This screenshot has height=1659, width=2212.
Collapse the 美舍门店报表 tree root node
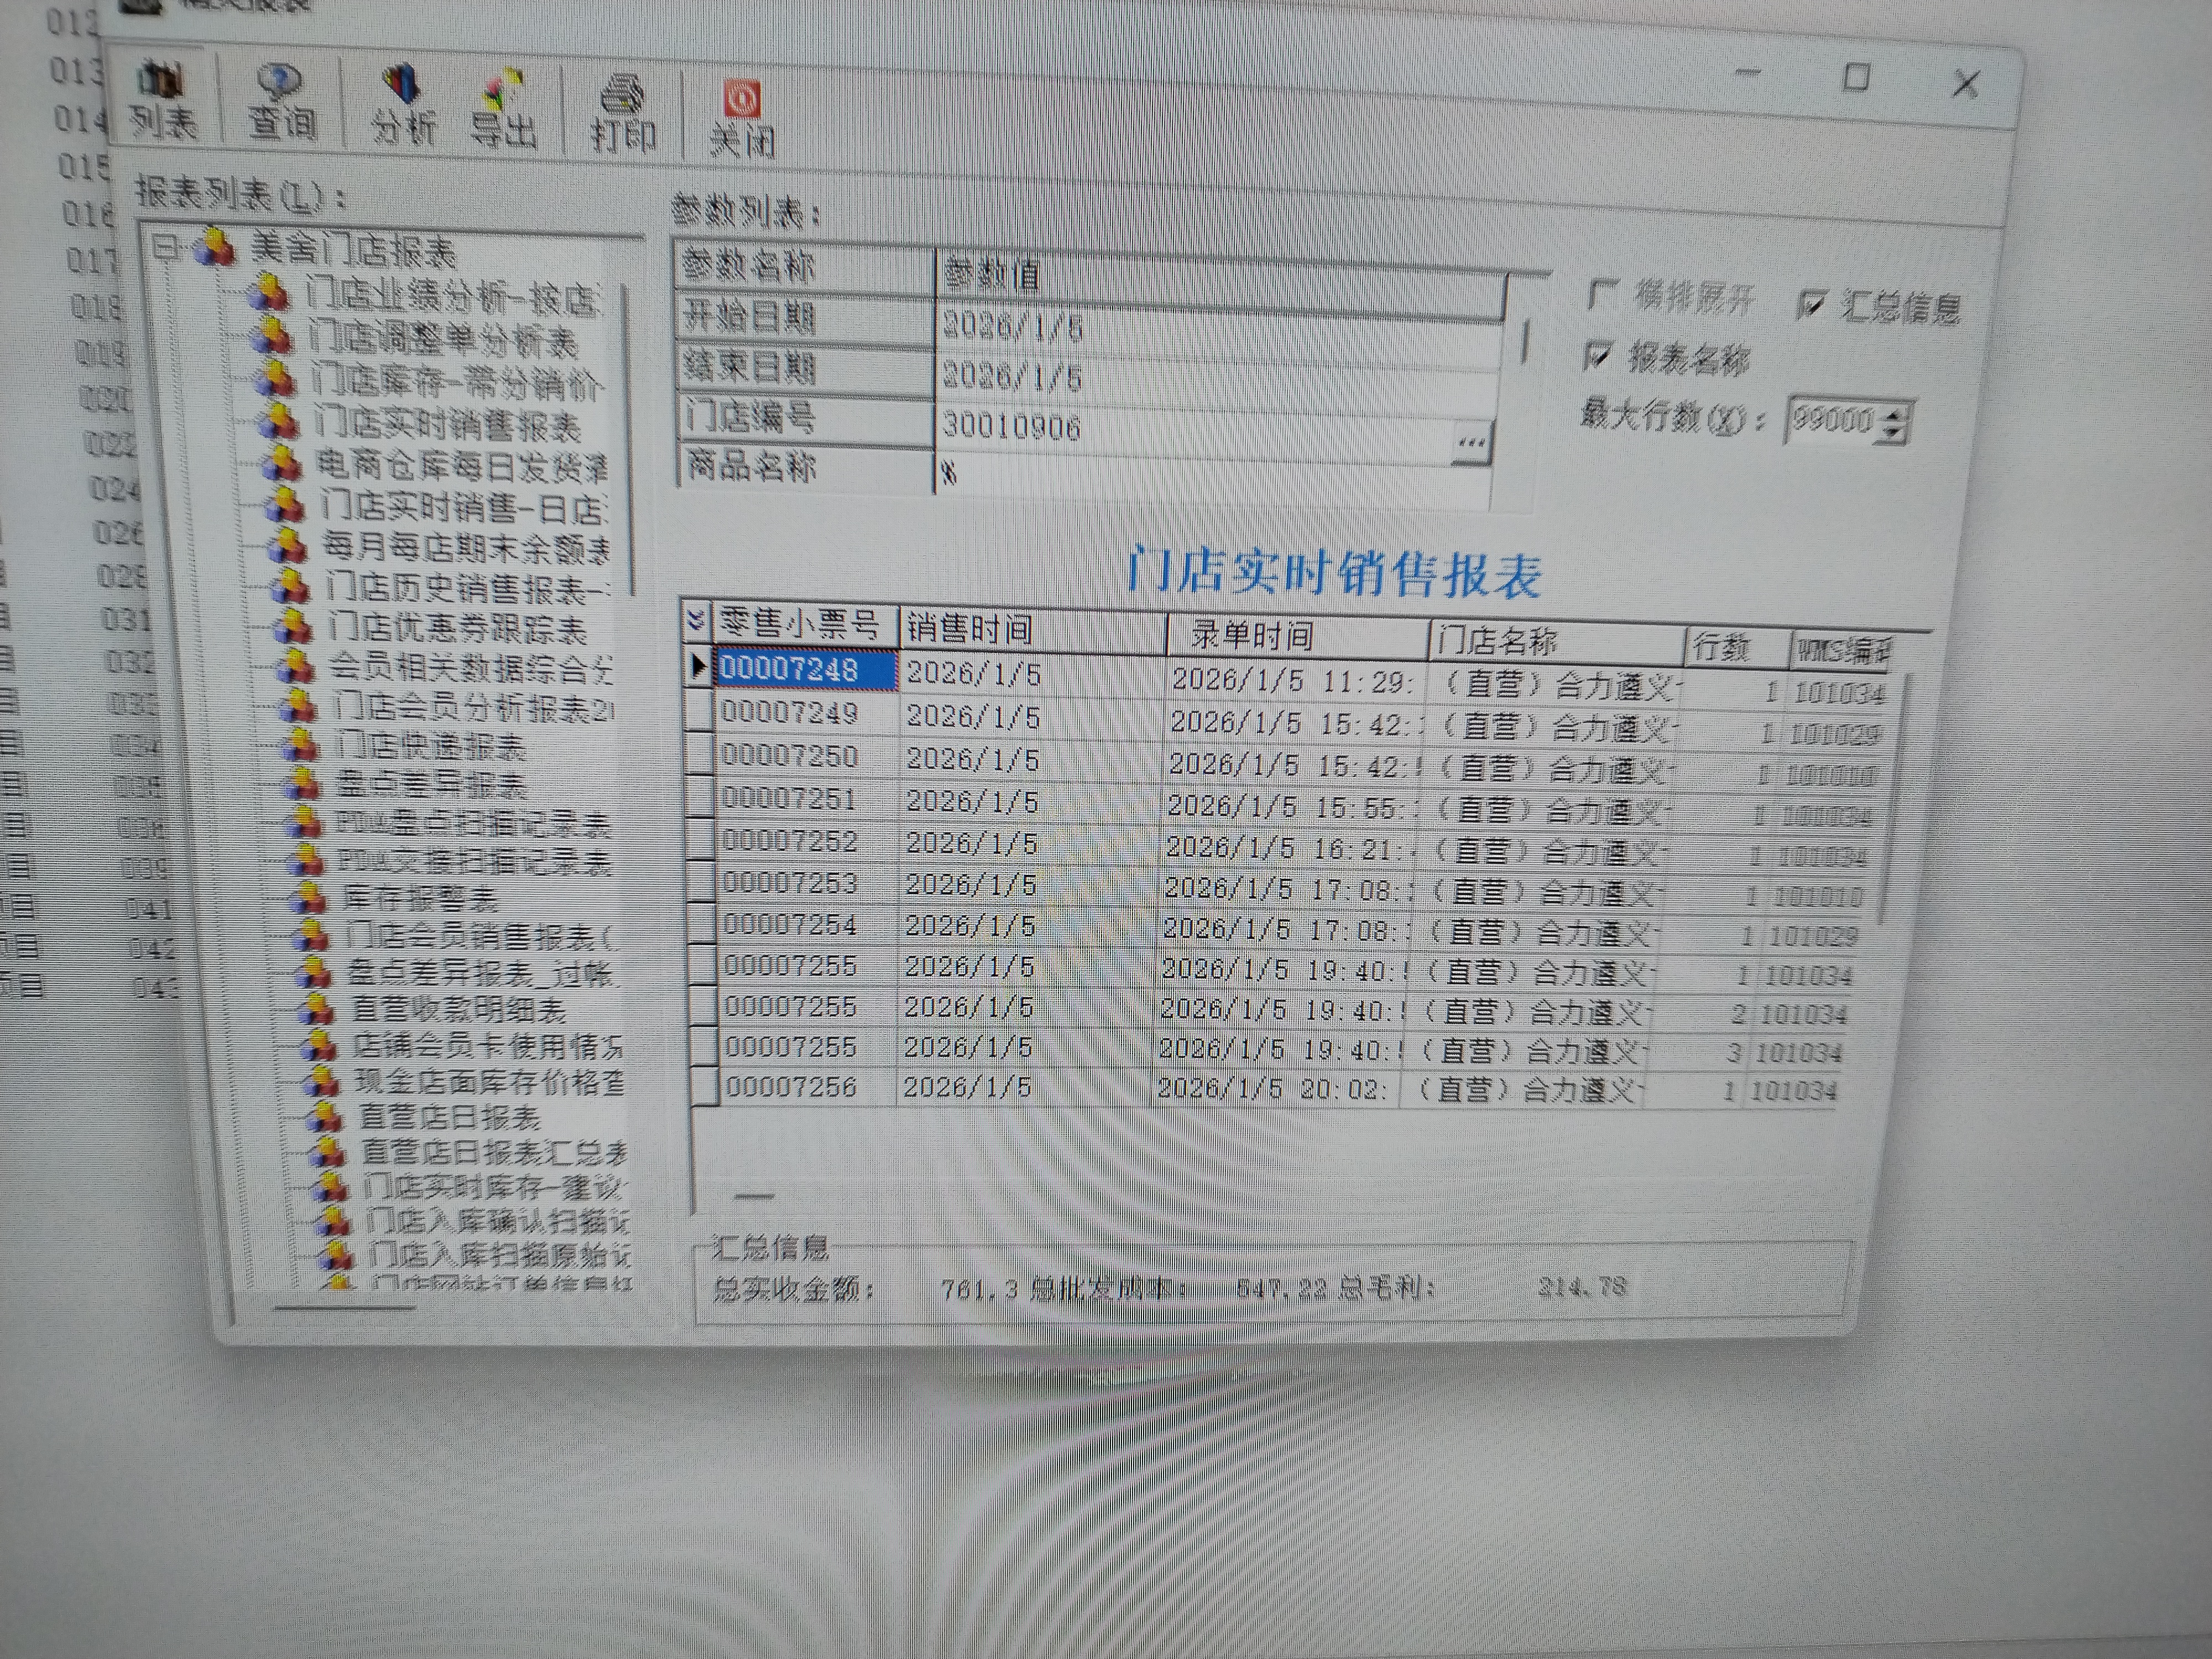pyautogui.click(x=166, y=246)
